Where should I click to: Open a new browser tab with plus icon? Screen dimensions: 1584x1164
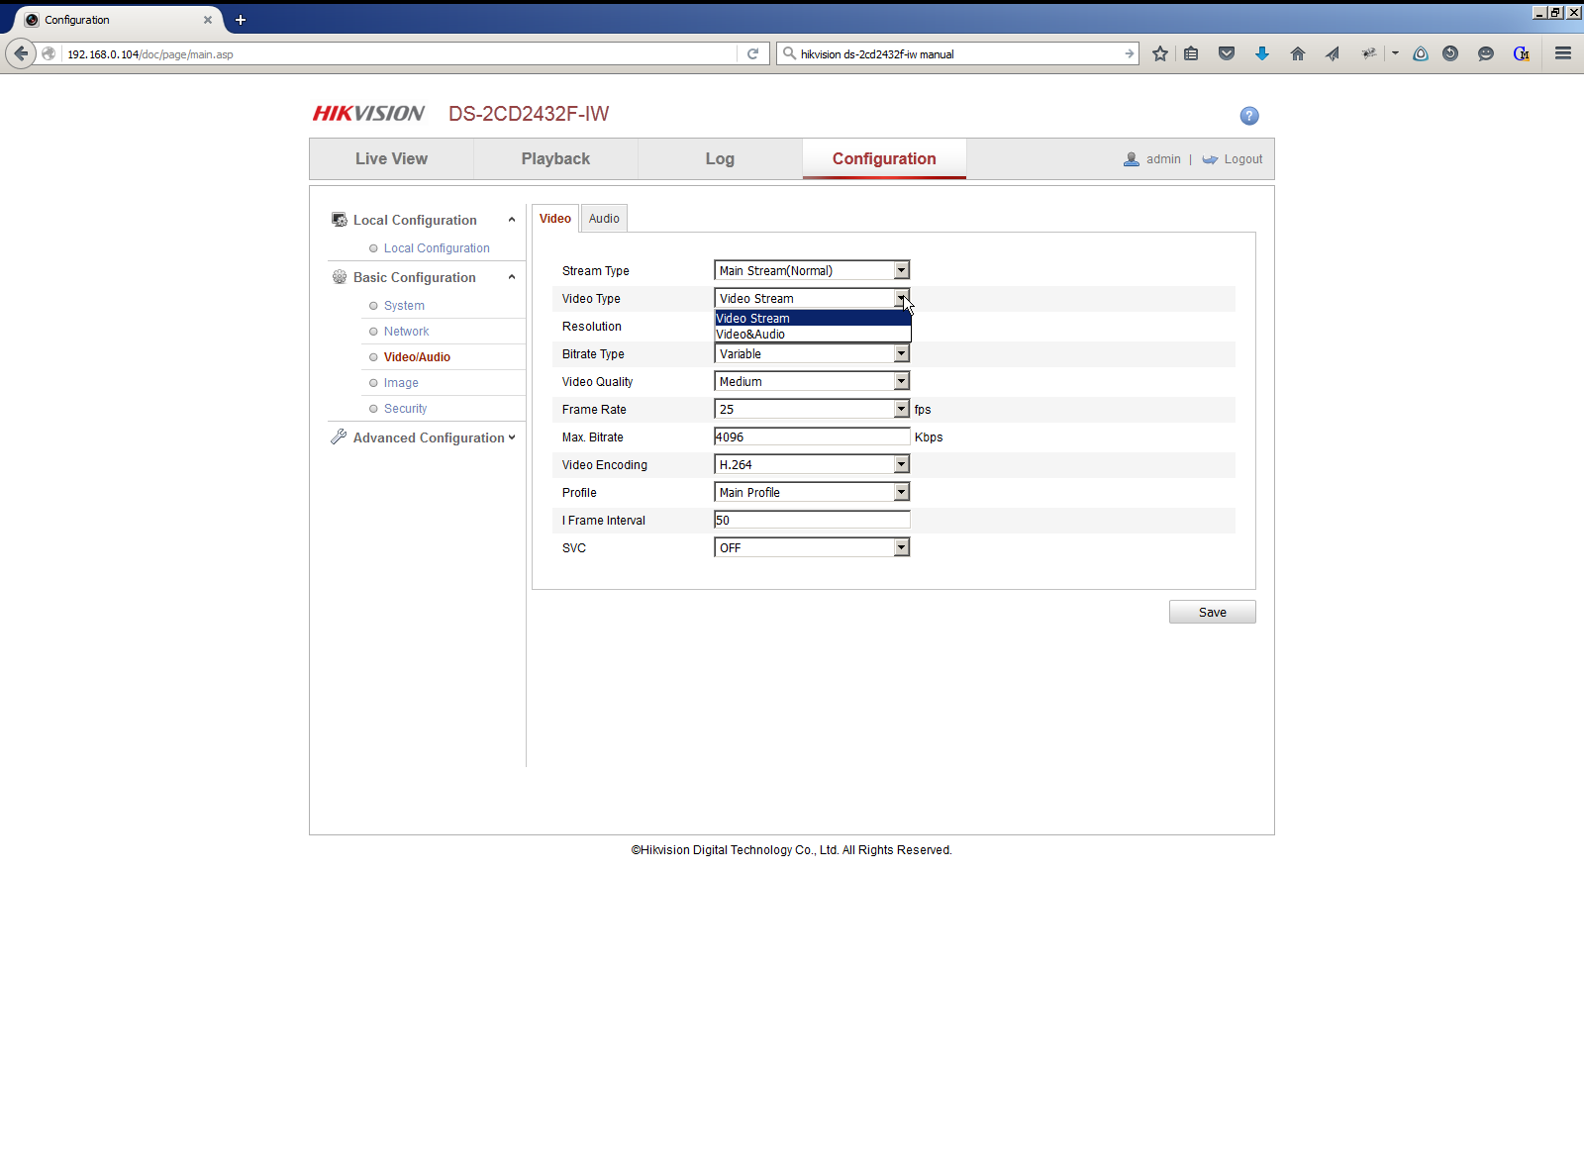240,20
